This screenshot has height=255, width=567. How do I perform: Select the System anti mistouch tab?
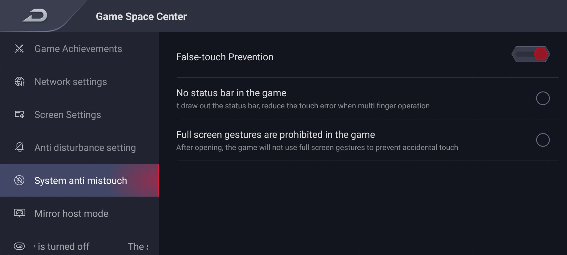coord(79,180)
